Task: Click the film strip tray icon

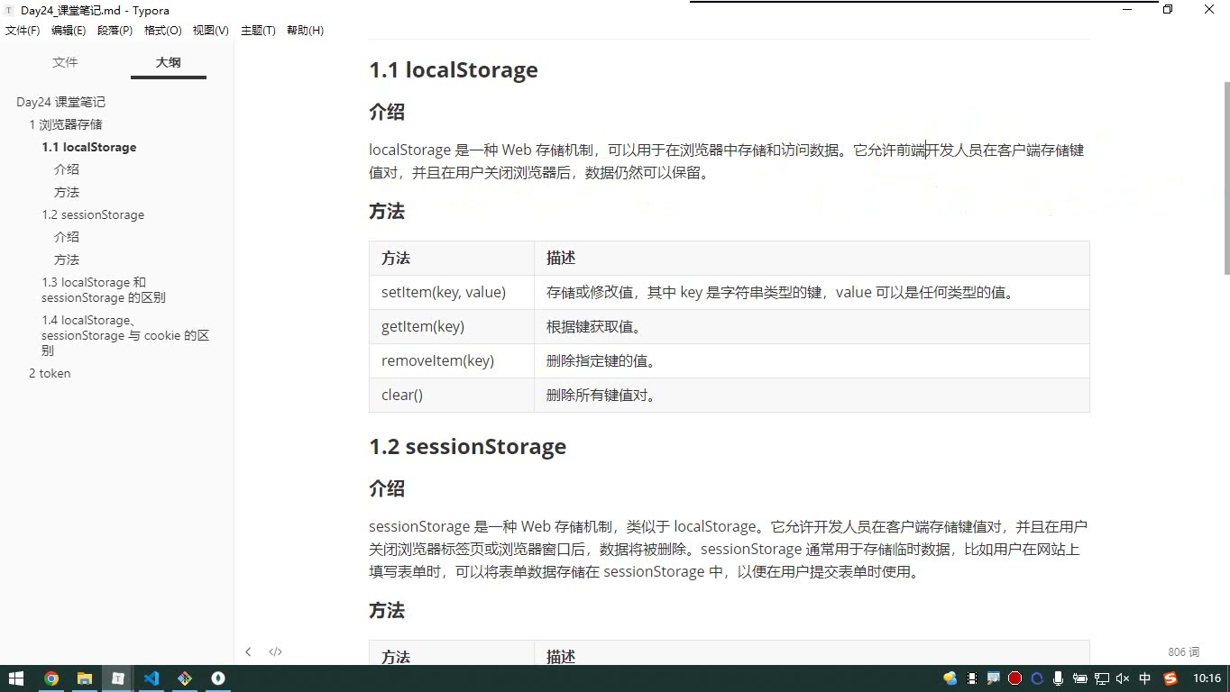Action: pos(972,678)
